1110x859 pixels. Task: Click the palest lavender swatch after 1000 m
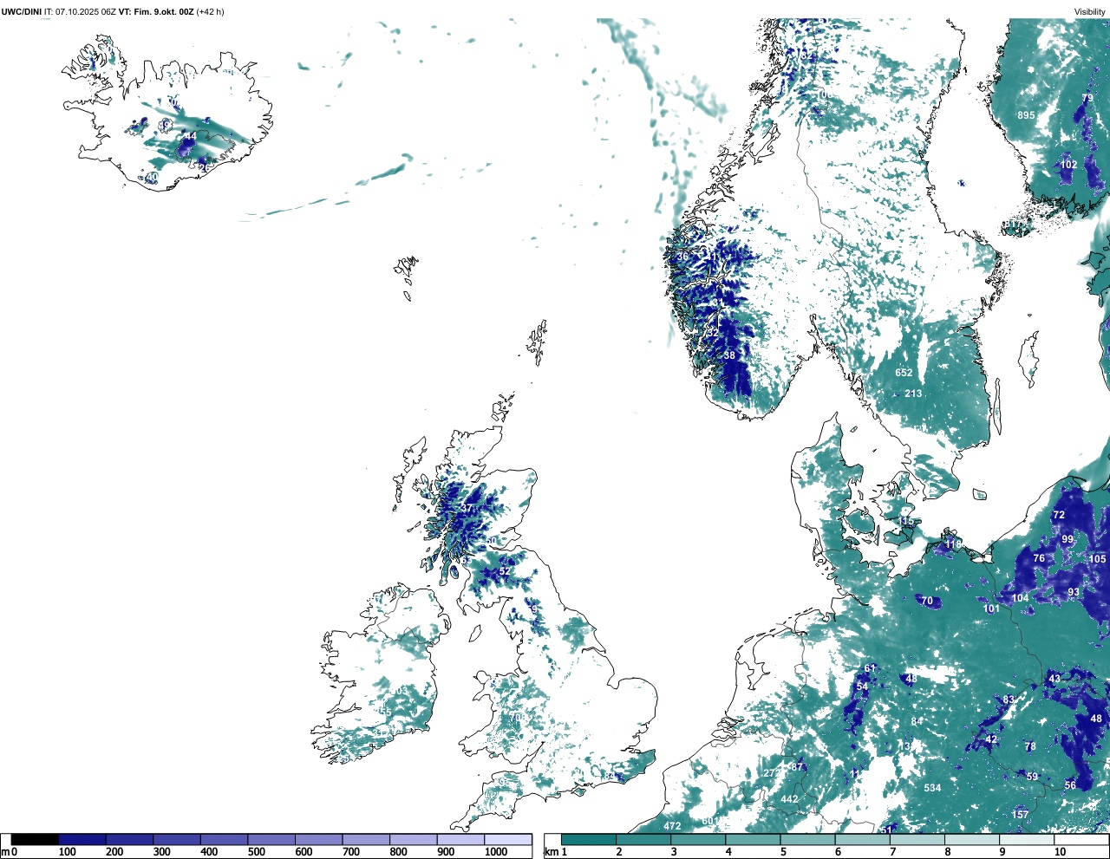click(508, 839)
